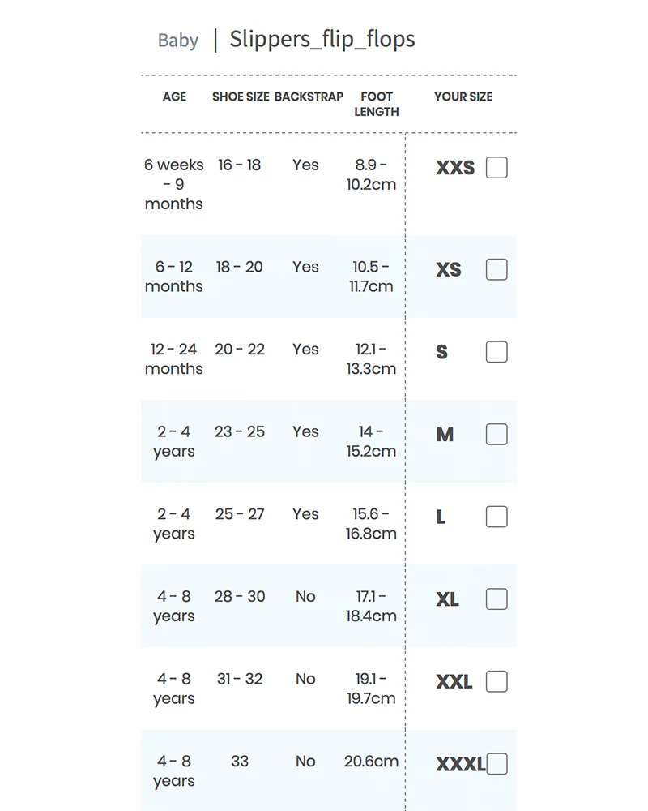Check the M size checkbox
648x811 pixels.
coord(497,435)
